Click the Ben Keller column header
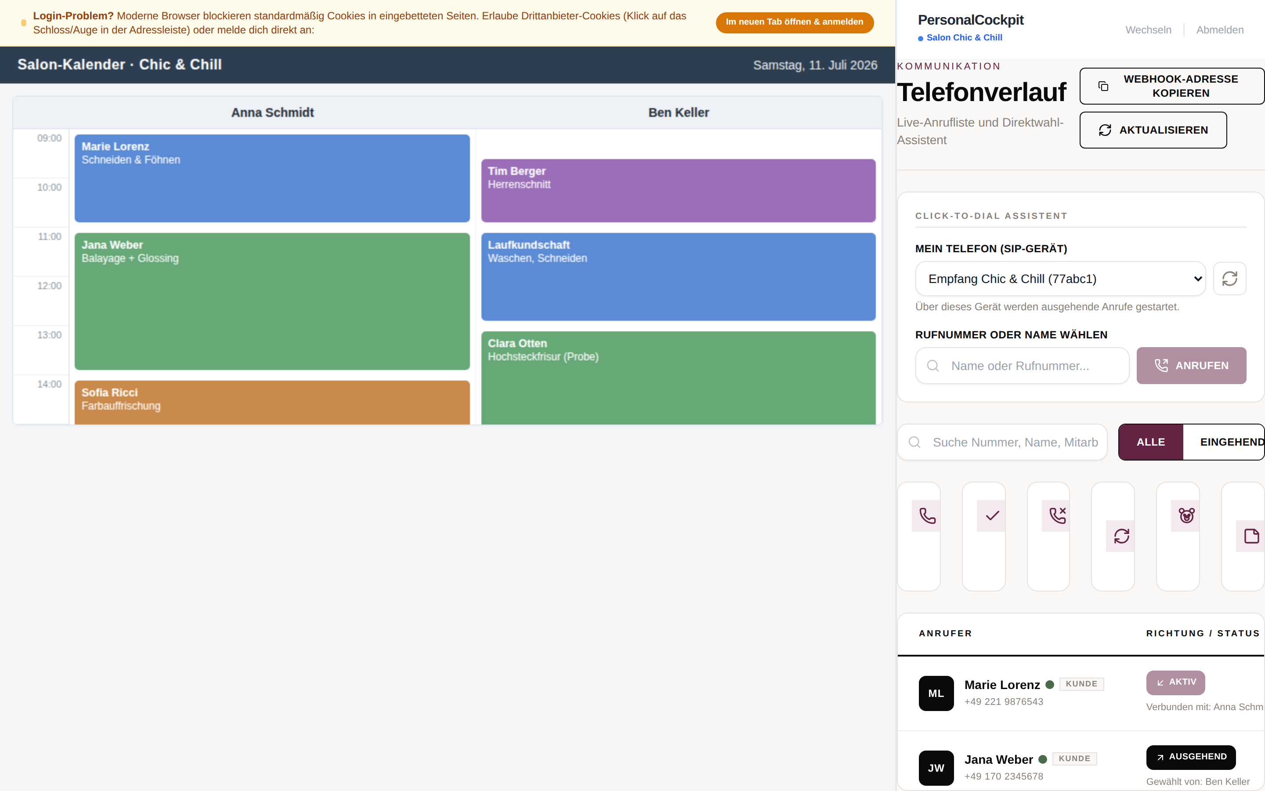 679,112
